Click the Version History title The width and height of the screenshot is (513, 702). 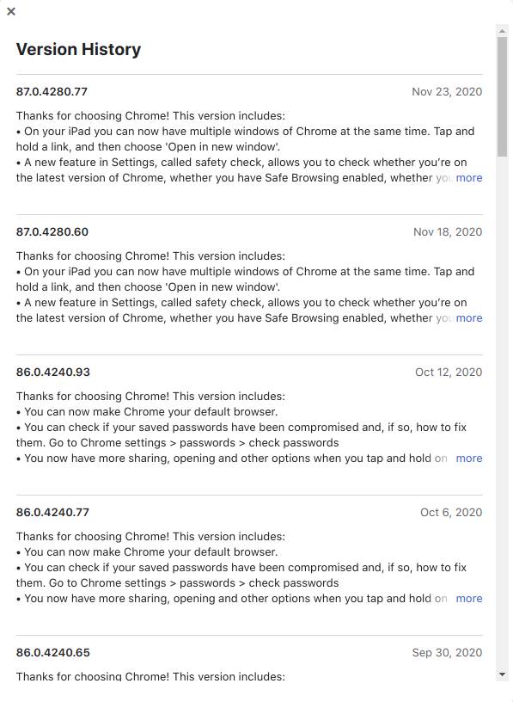(78, 49)
